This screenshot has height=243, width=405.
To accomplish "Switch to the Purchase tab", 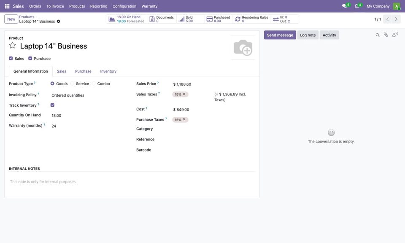I will (83, 71).
